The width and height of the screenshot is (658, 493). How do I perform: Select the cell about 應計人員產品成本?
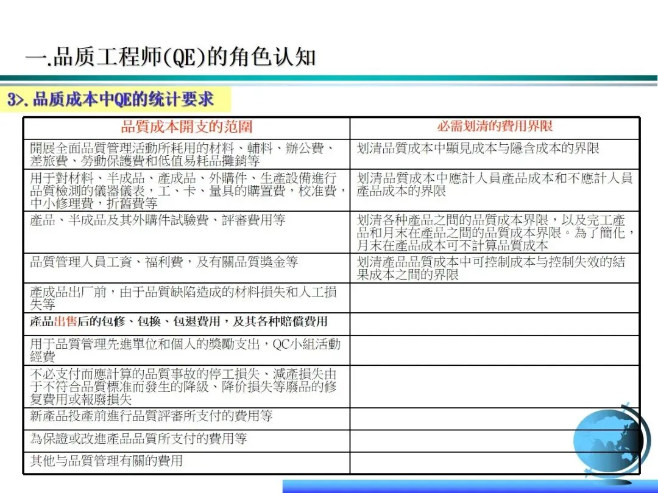pos(495,191)
